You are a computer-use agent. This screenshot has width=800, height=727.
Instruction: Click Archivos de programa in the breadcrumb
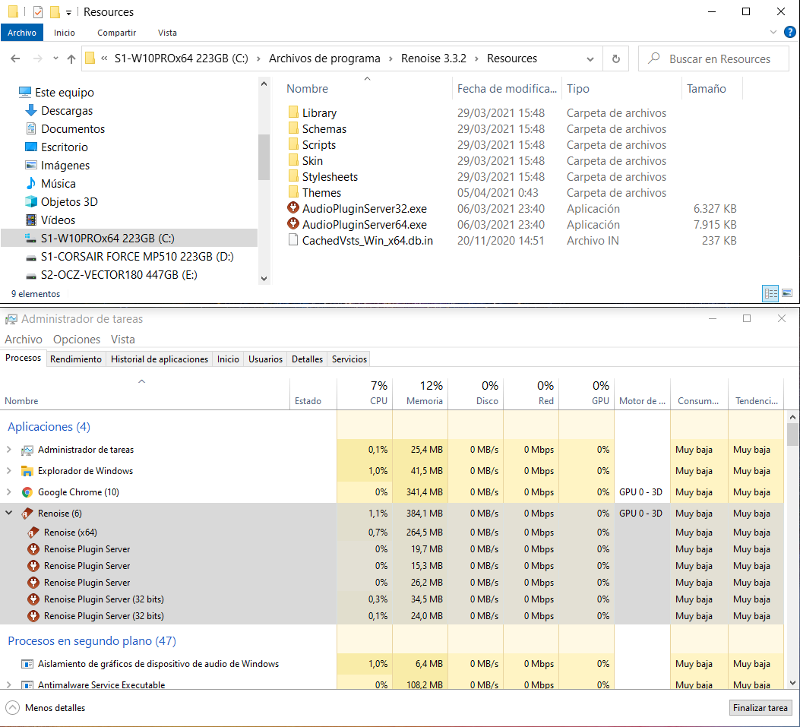[x=324, y=58]
